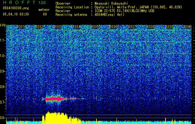Click the 0331 time marker
The width and height of the screenshot is (195, 124).
[21, 27]
